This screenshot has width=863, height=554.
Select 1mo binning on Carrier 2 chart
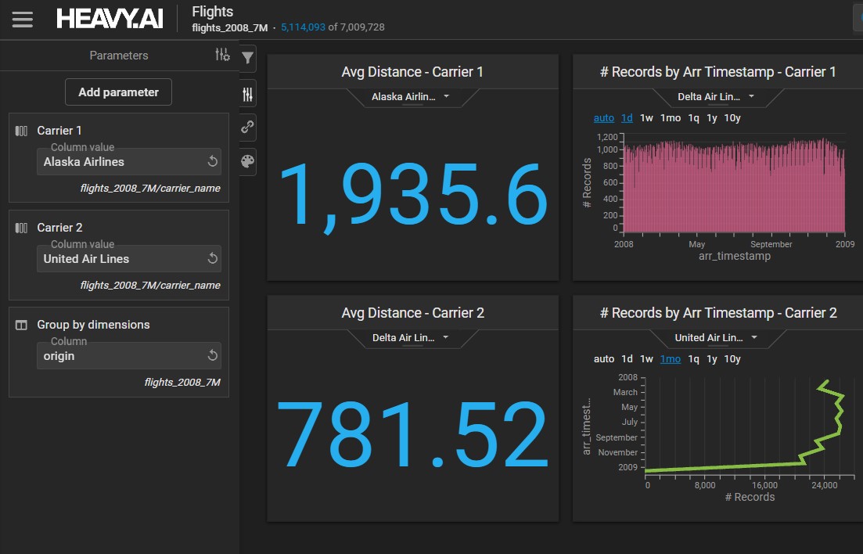tap(670, 359)
